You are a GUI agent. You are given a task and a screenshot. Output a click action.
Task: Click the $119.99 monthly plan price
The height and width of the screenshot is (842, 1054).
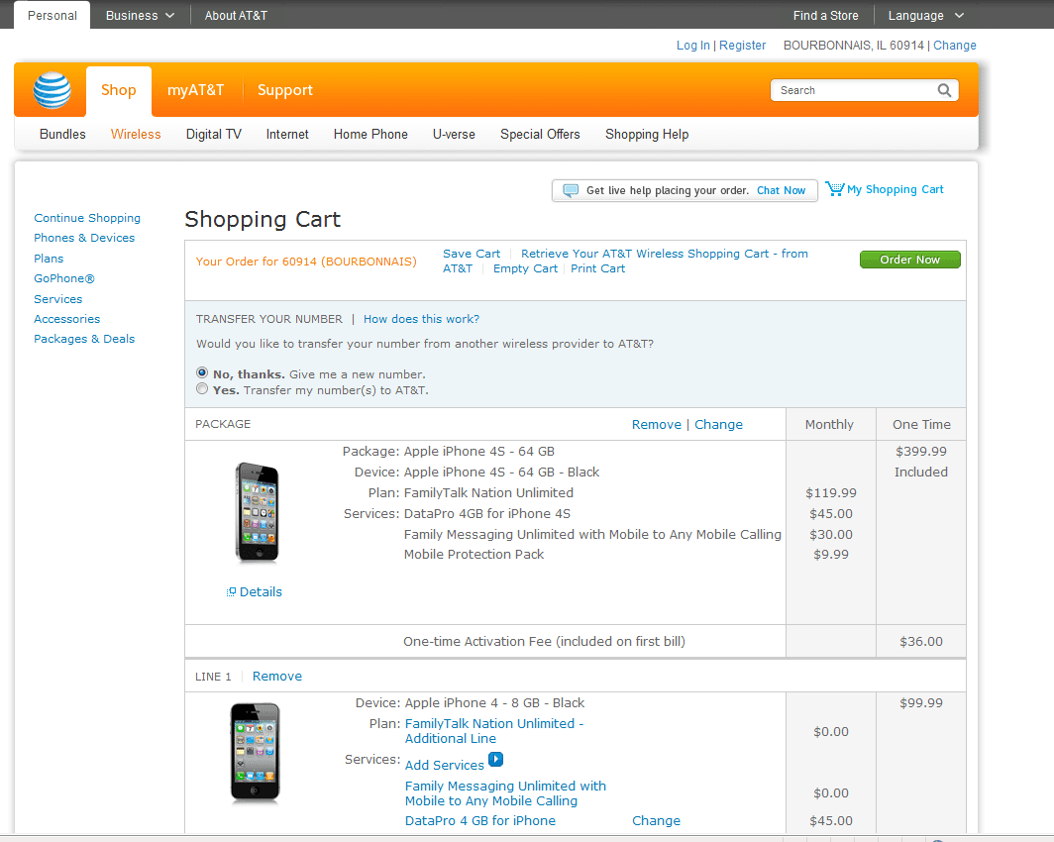point(831,492)
